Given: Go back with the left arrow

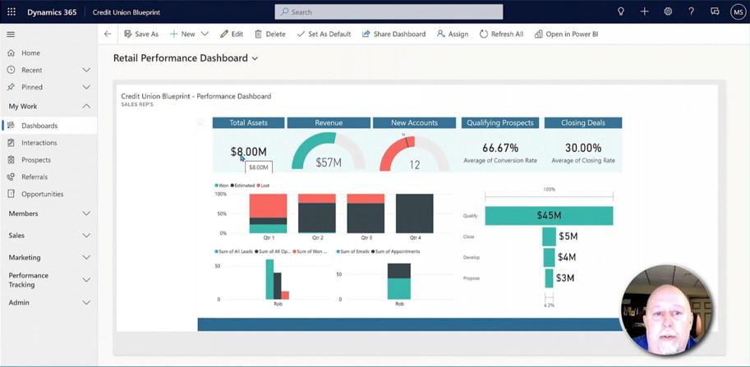Looking at the screenshot, I should 108,34.
